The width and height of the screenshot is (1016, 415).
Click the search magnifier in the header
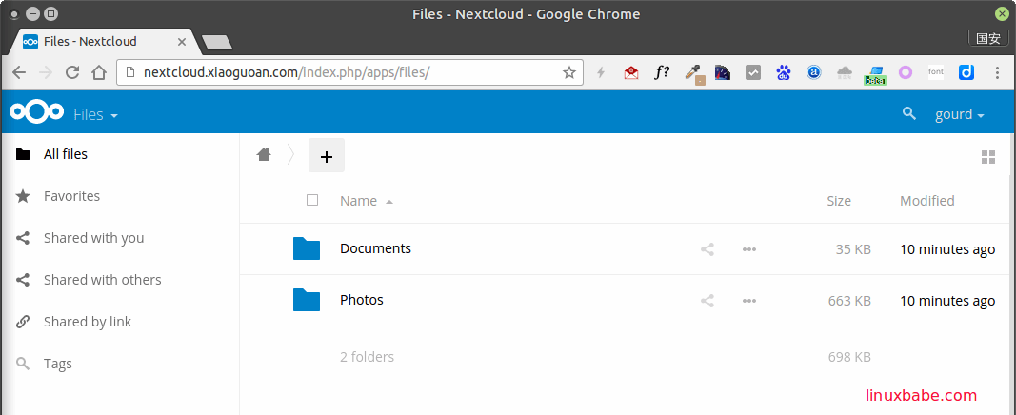pos(909,114)
